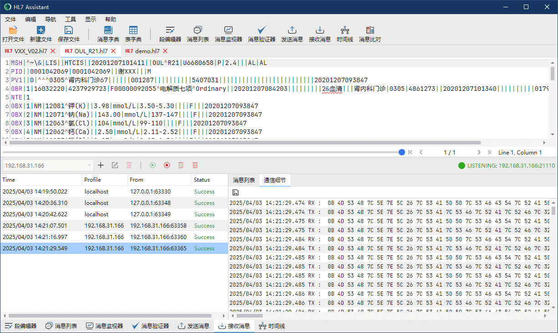The height and width of the screenshot is (333, 558).
Task: Click the 打开文件 toolbar icon
Action: (13, 34)
